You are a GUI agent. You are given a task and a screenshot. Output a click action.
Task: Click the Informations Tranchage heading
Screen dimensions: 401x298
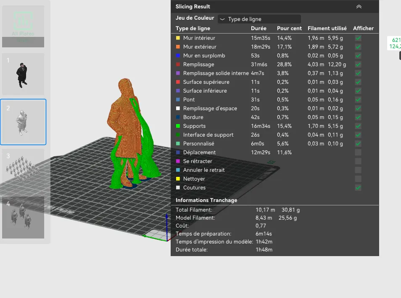pos(206,200)
